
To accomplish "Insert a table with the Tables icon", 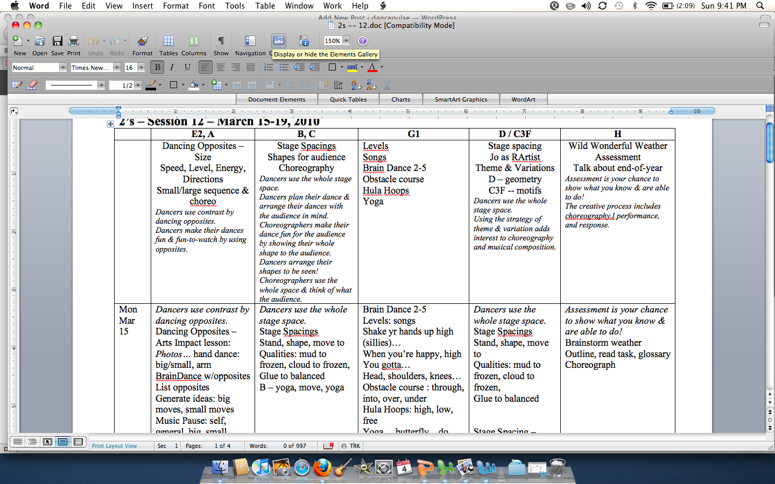I will pos(168,41).
